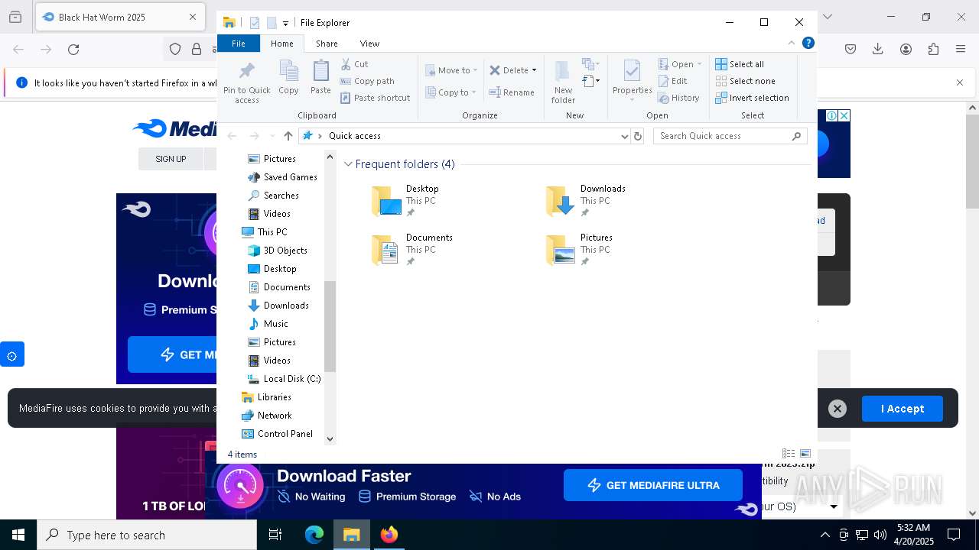Open Task View on taskbar
The height and width of the screenshot is (550, 979).
pyautogui.click(x=275, y=535)
